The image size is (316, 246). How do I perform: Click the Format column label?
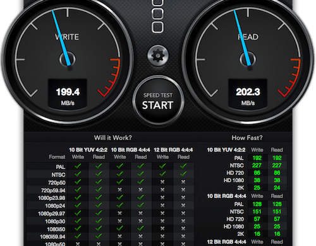click(x=57, y=157)
